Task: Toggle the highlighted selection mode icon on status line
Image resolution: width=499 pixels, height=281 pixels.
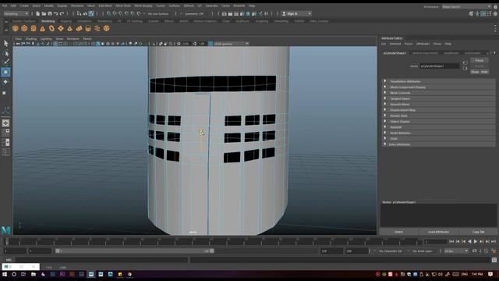Action: click(x=91, y=14)
